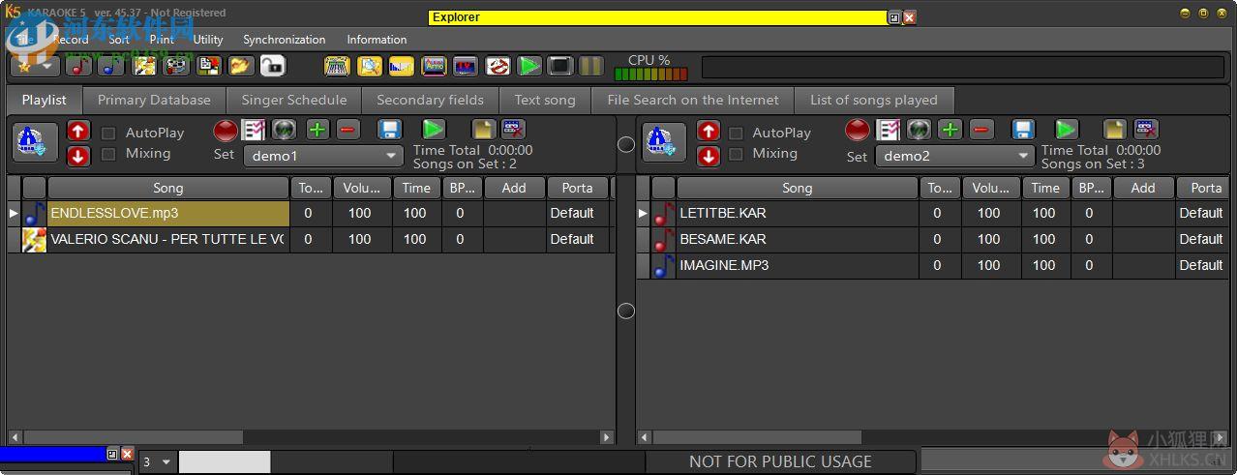Click the red record button in demo1 playlist

point(226,130)
